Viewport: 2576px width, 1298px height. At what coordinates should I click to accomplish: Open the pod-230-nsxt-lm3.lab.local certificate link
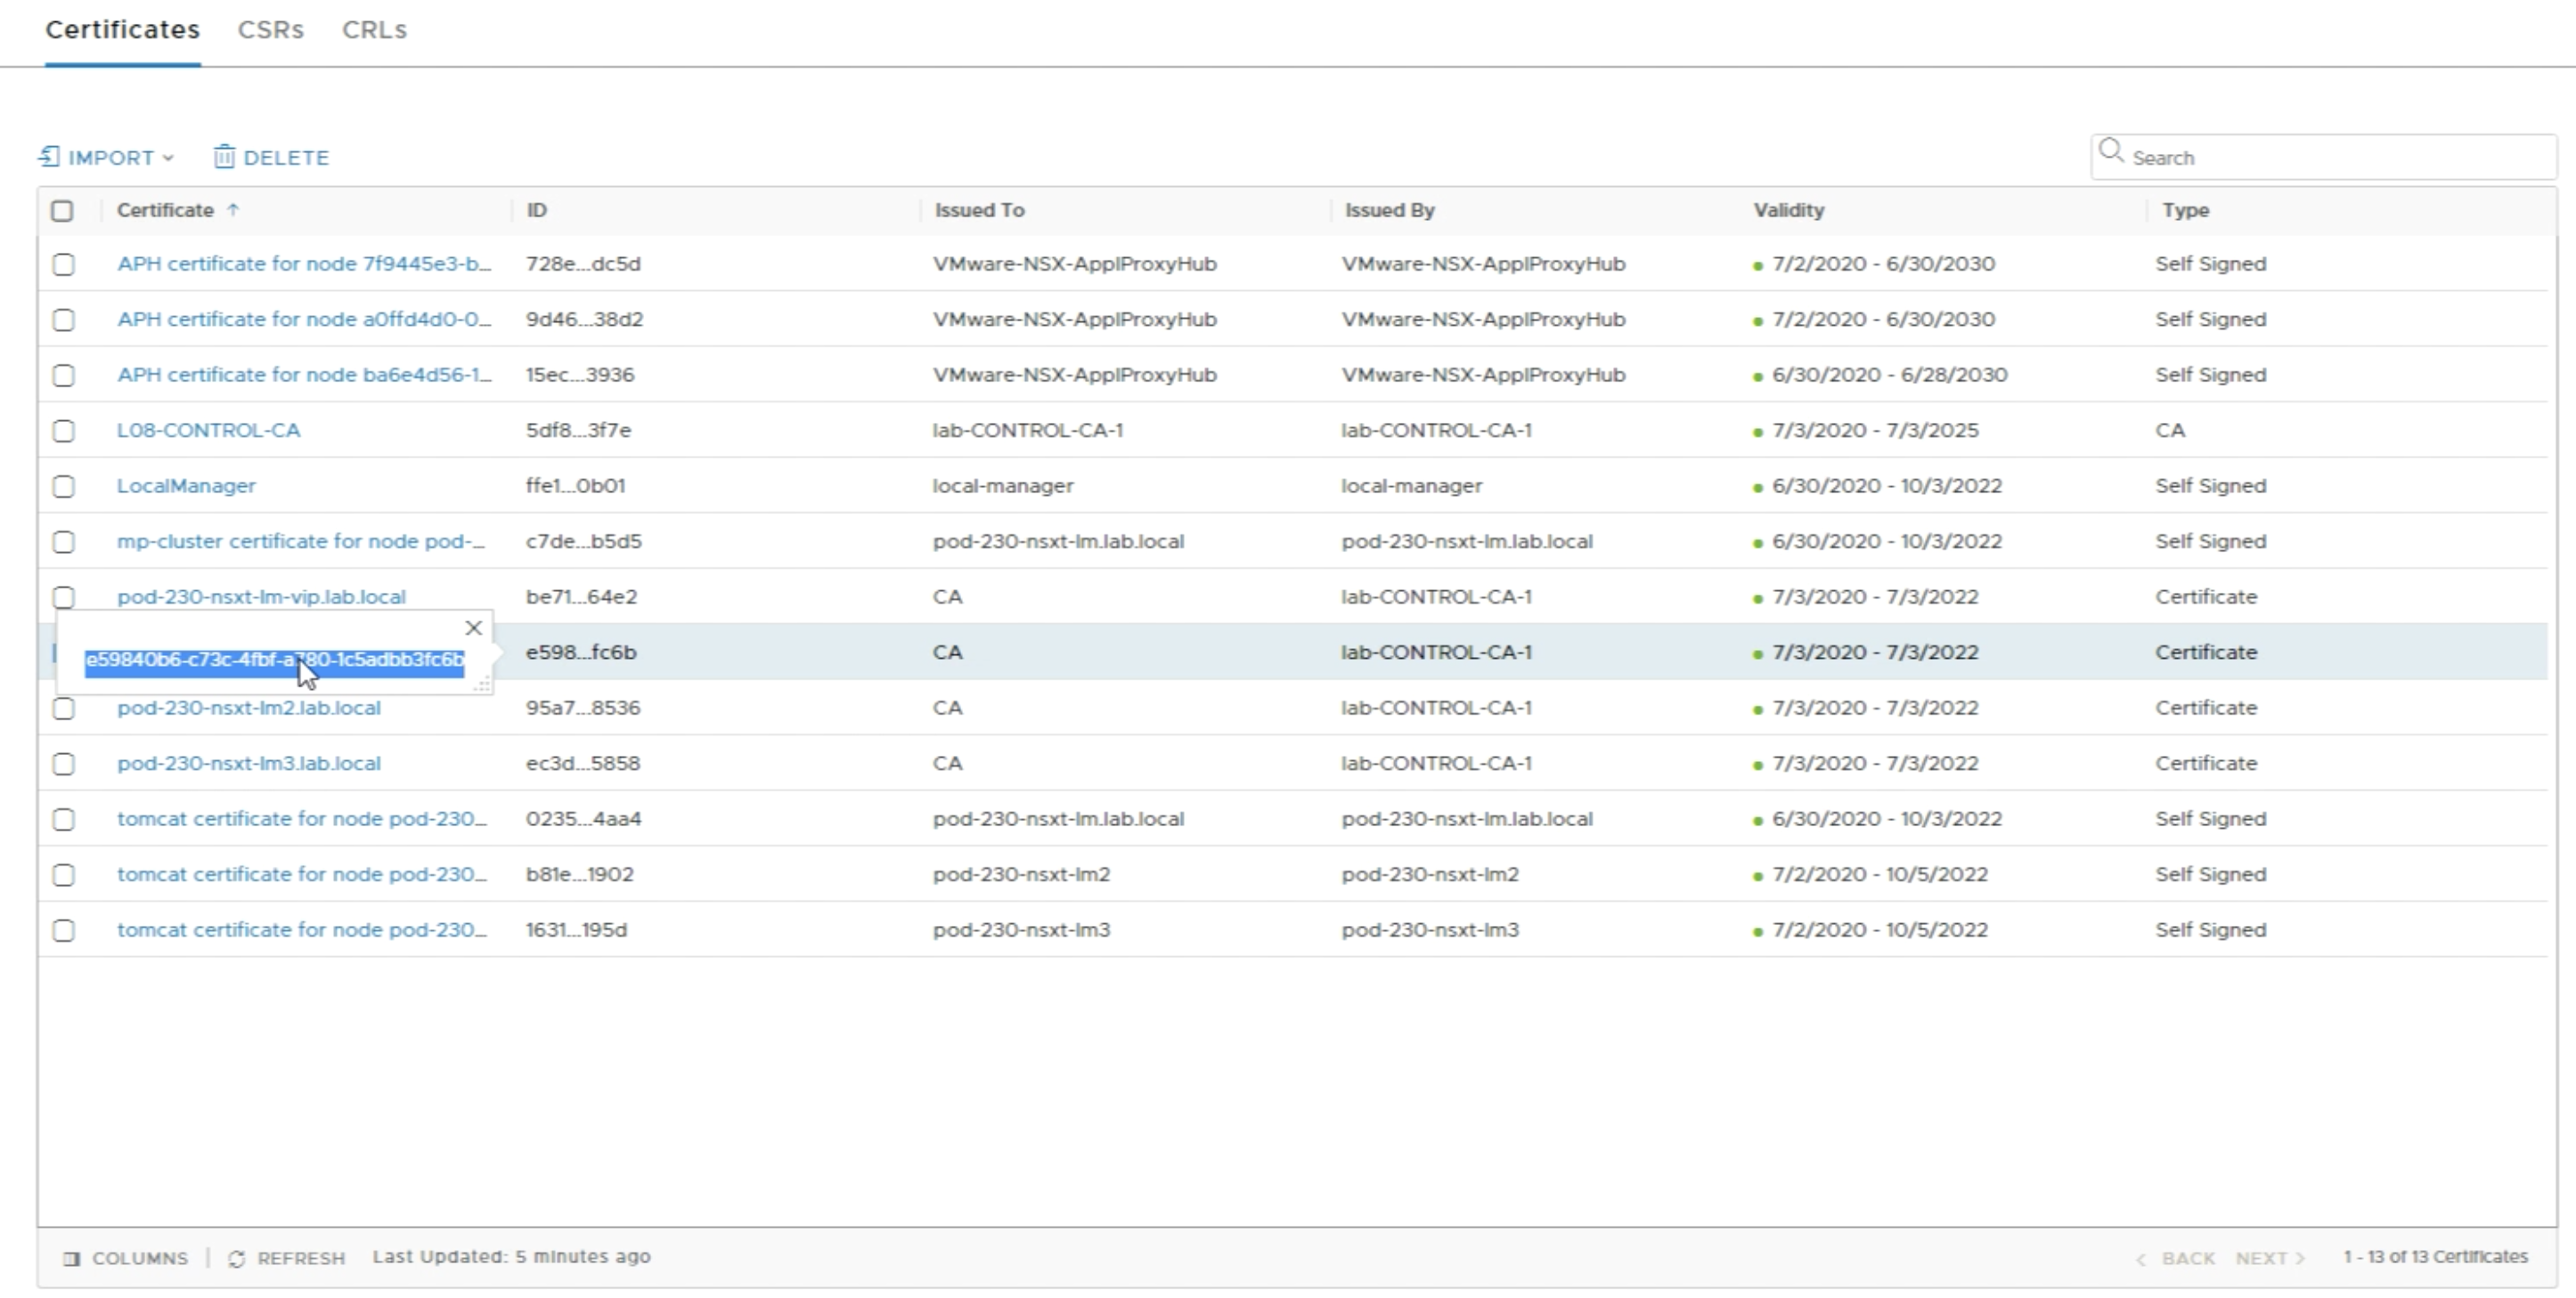[248, 764]
